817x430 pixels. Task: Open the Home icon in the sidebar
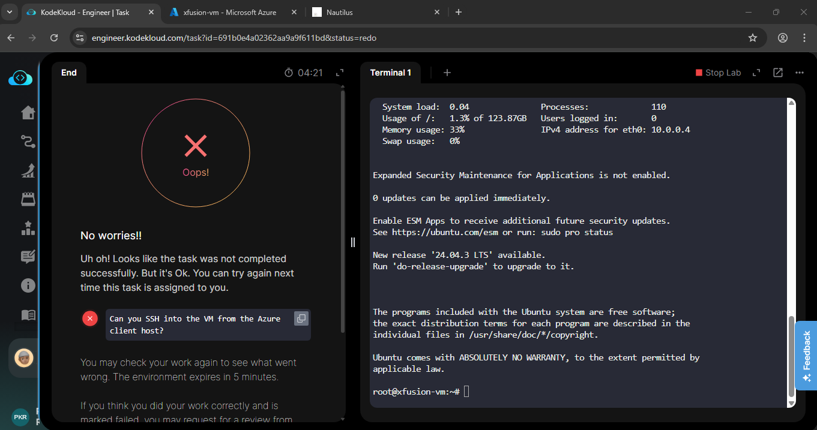point(28,113)
